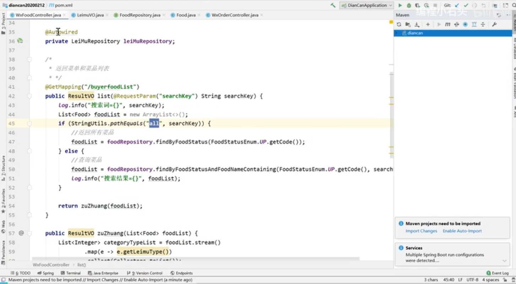
Task: Select diancan row in the Maven tree
Action: (453, 33)
